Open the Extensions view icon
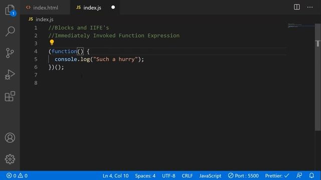The image size is (321, 180). coord(10,96)
